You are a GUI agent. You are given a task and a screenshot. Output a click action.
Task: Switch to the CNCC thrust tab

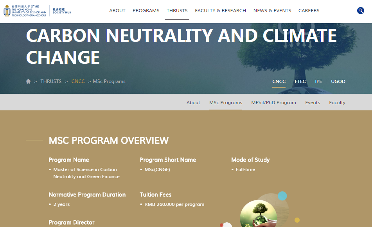[279, 81]
